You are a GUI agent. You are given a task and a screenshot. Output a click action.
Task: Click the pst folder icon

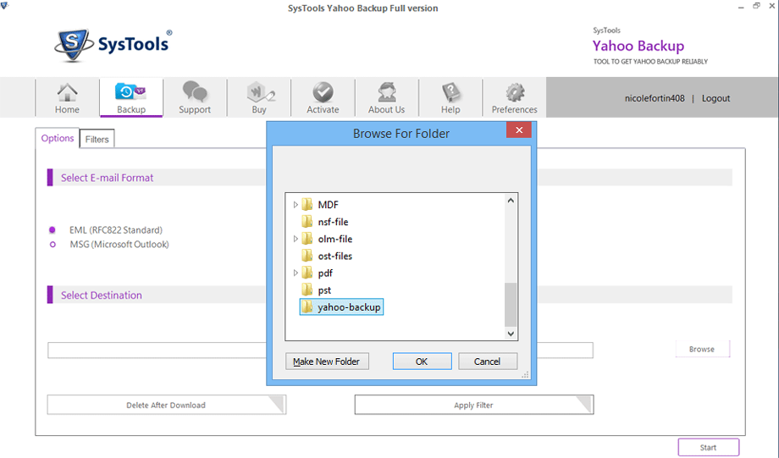(307, 290)
